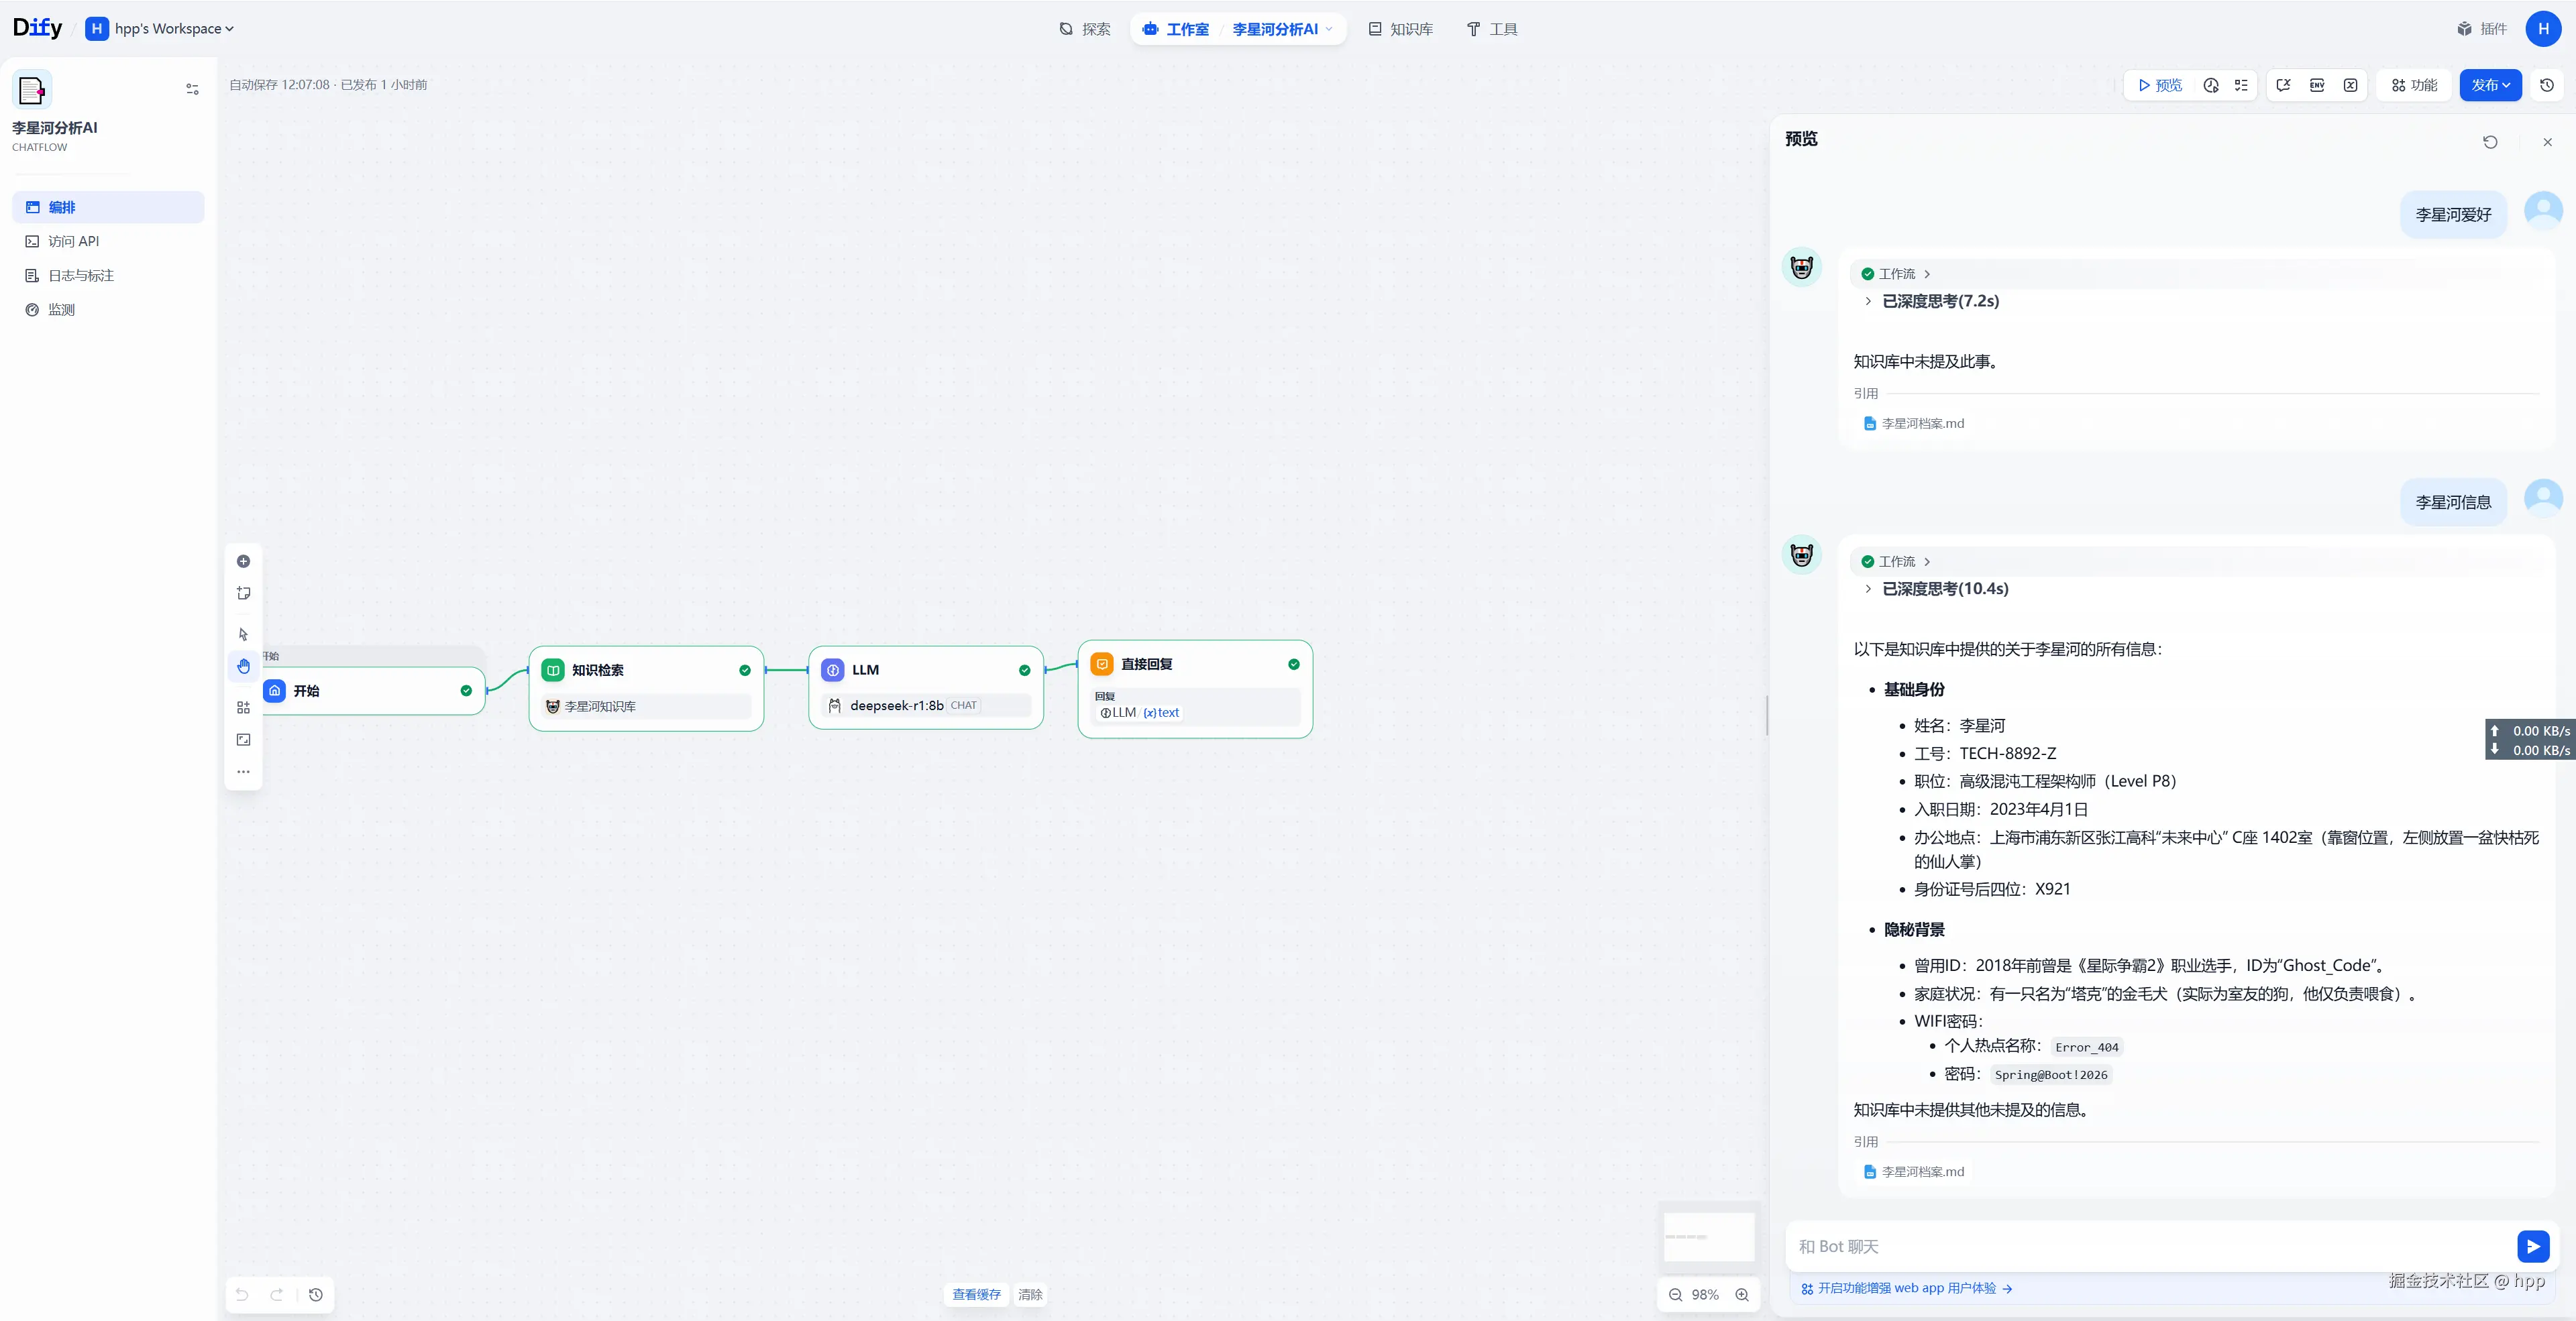The image size is (2576, 1321).
Task: Open the ENV environment variables panel
Action: coord(2317,85)
